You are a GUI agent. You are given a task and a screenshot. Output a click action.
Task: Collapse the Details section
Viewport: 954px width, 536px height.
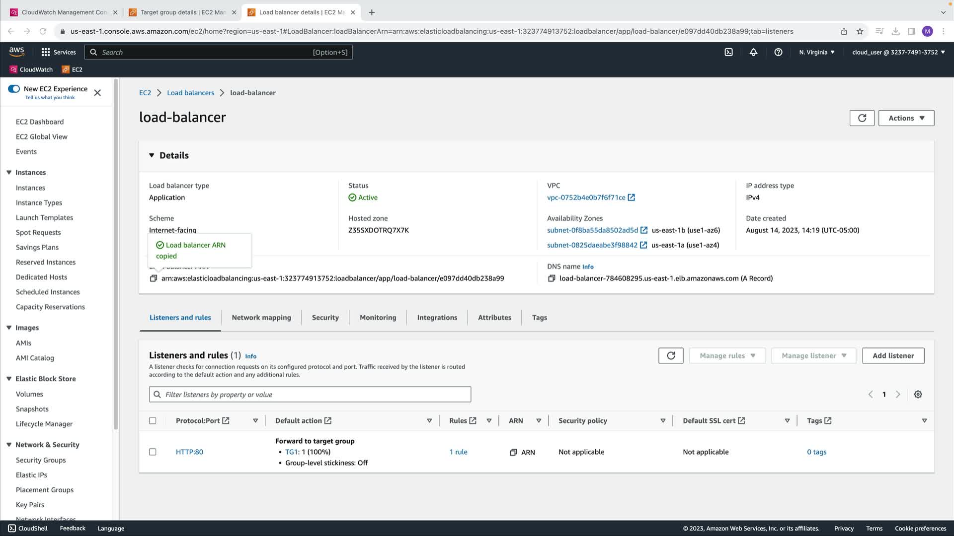click(152, 155)
